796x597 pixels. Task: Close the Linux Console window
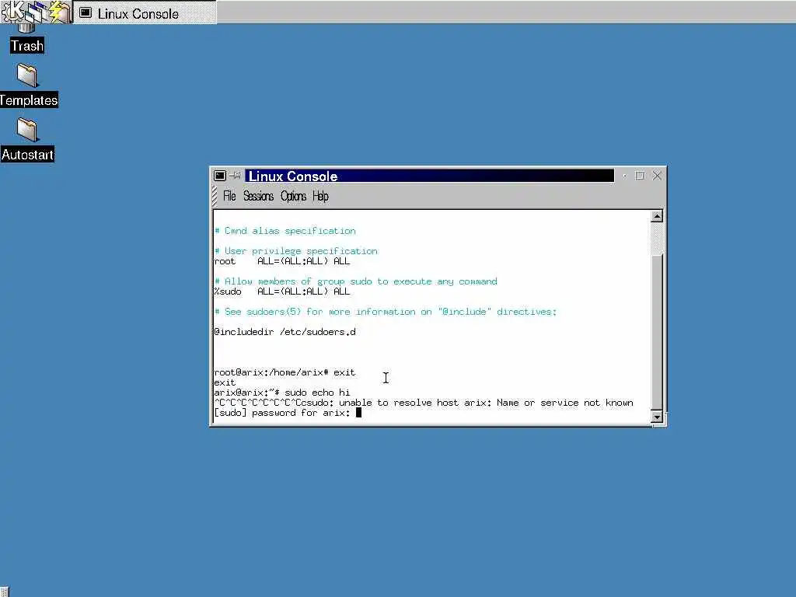tap(656, 176)
